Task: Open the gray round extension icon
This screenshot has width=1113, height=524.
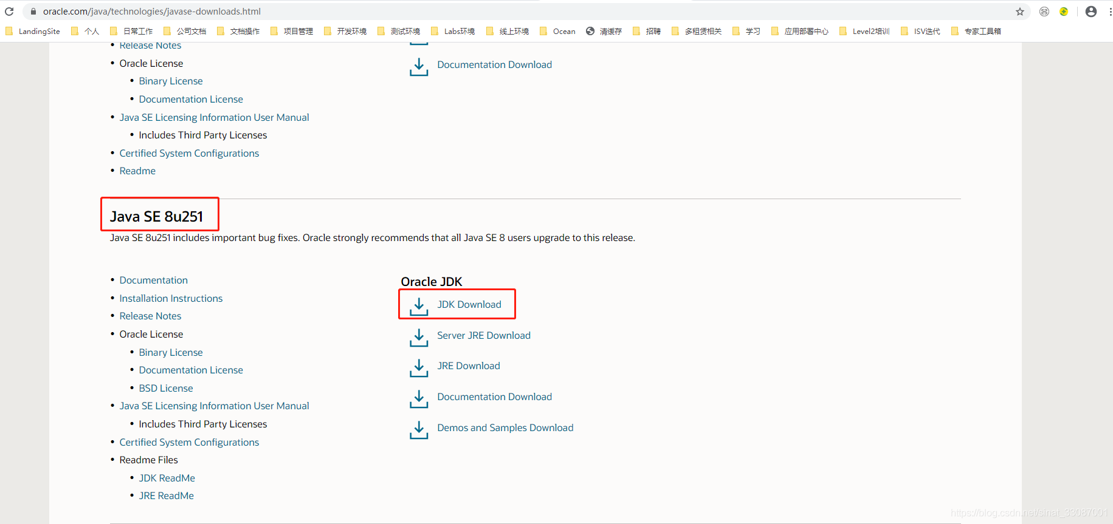Action: pos(1044,12)
